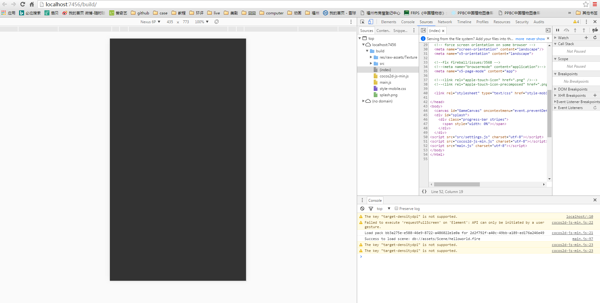The image size is (600, 303).
Task: Toggle the device toolbar icon
Action: tap(371, 22)
